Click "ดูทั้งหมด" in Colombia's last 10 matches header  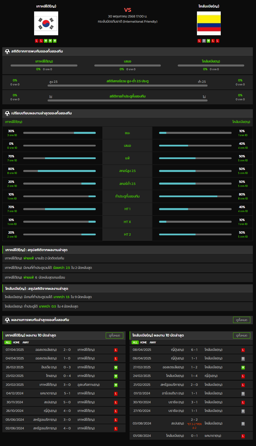pyautogui.click(x=242, y=335)
